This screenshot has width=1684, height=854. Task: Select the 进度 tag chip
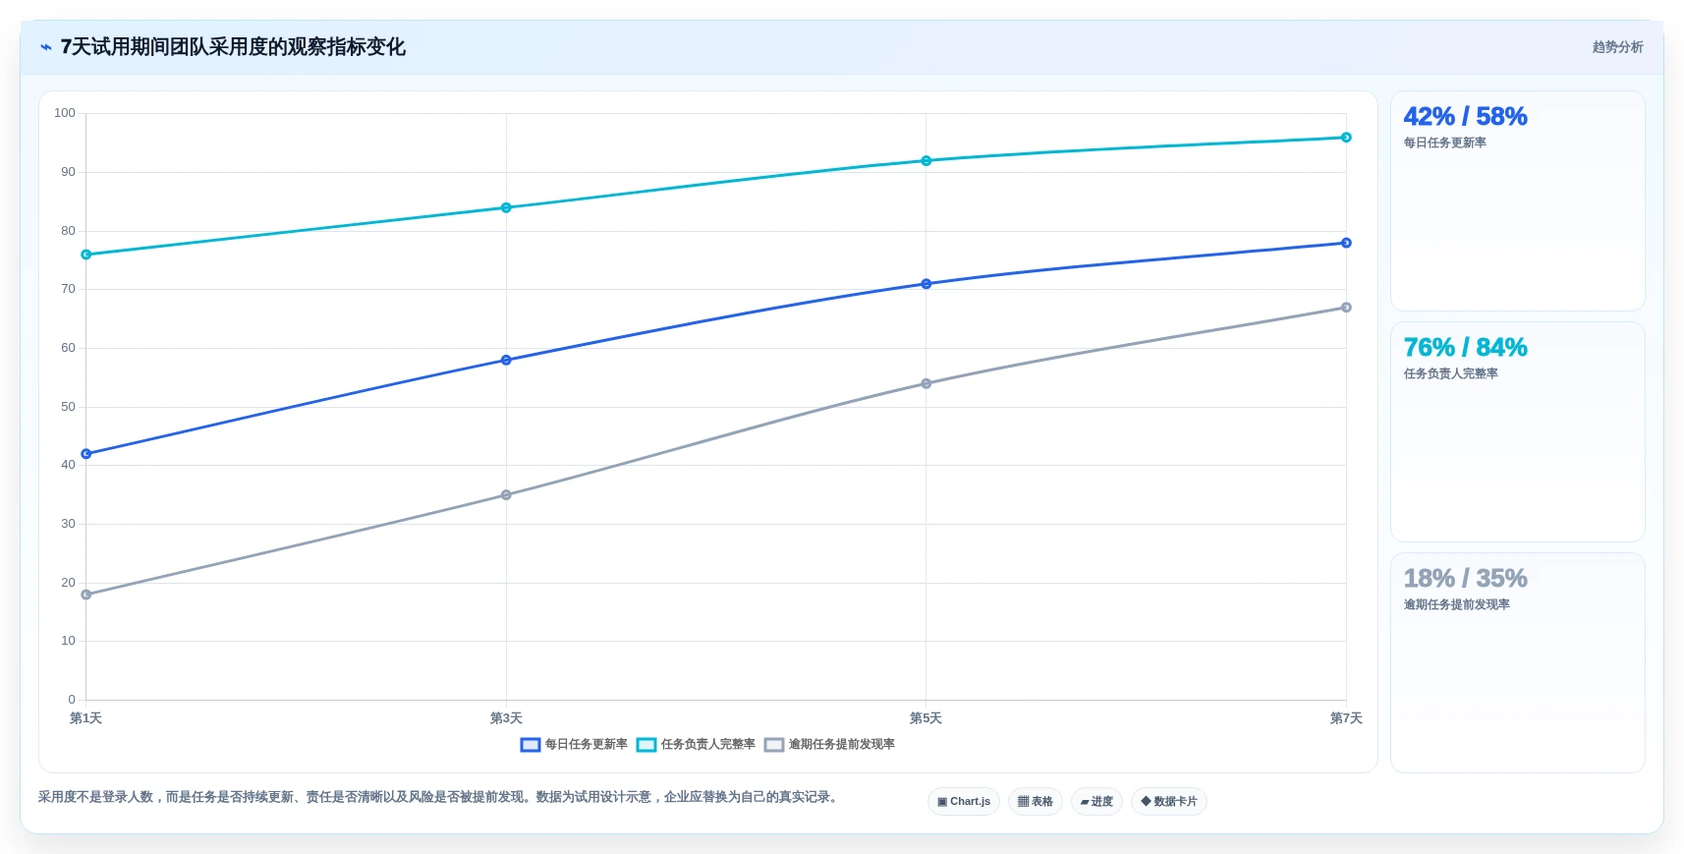[1096, 802]
